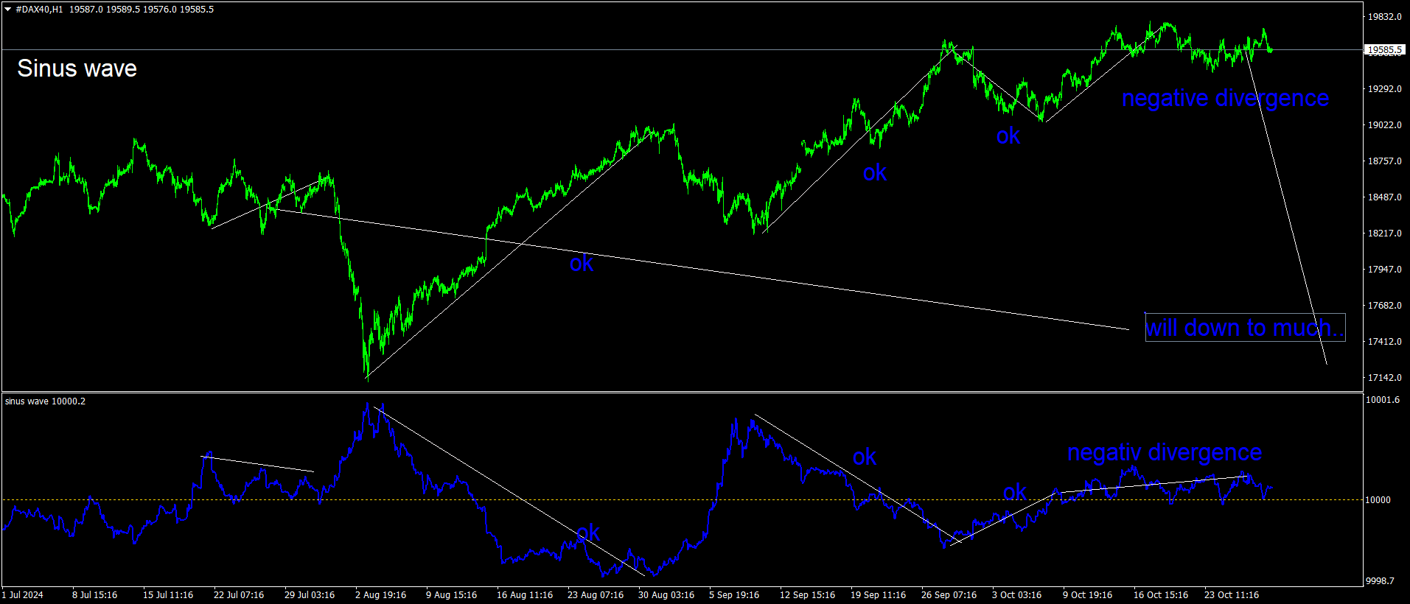Click the "1 Jul 2024" date label
Viewport: 1410px width, 604px height.
point(23,595)
